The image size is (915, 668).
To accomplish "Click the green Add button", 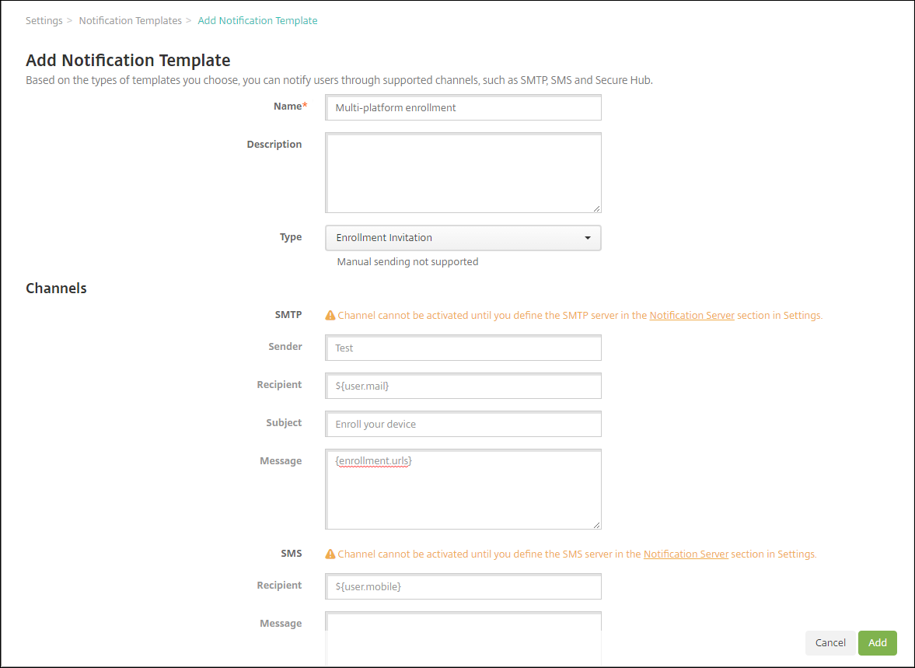I will pyautogui.click(x=877, y=643).
